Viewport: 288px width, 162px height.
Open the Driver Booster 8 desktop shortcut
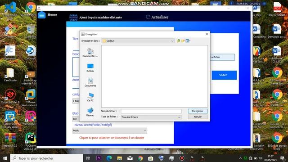click(10, 96)
